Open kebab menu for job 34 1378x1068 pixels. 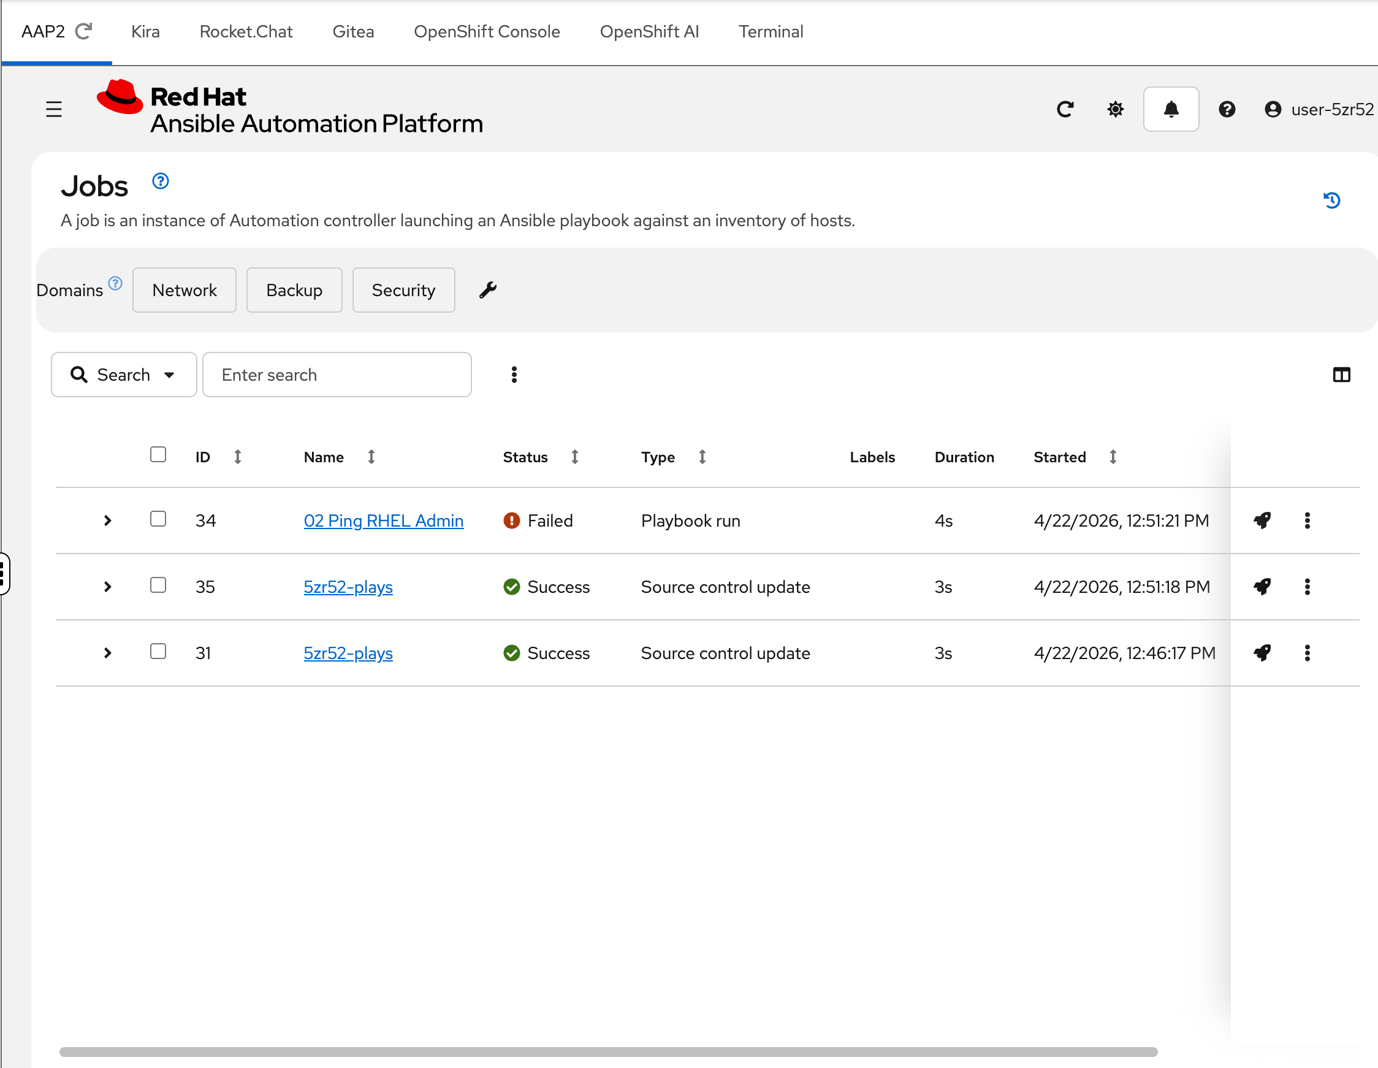pos(1308,520)
